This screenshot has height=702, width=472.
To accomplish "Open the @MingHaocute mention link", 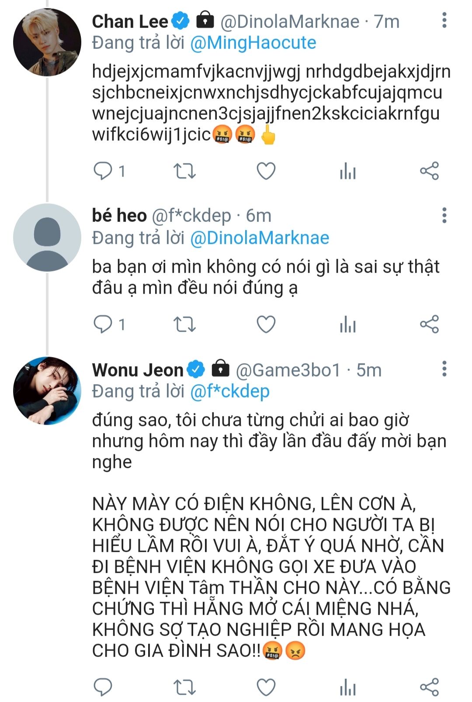I will point(253,43).
